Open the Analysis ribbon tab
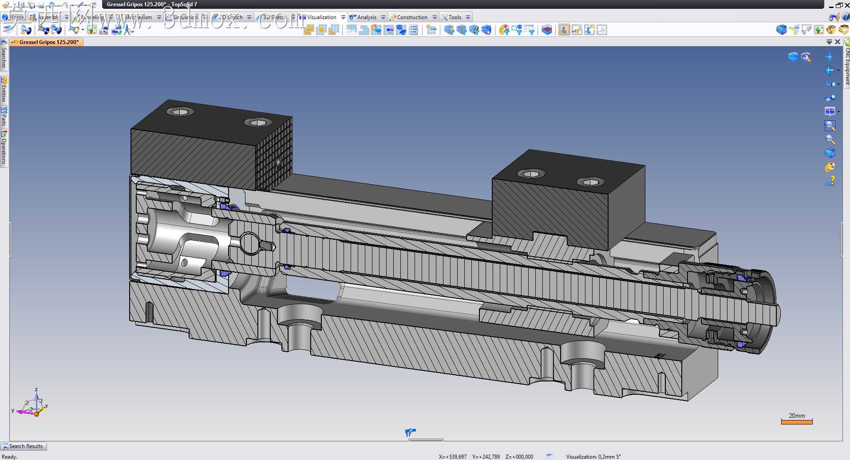 [366, 17]
